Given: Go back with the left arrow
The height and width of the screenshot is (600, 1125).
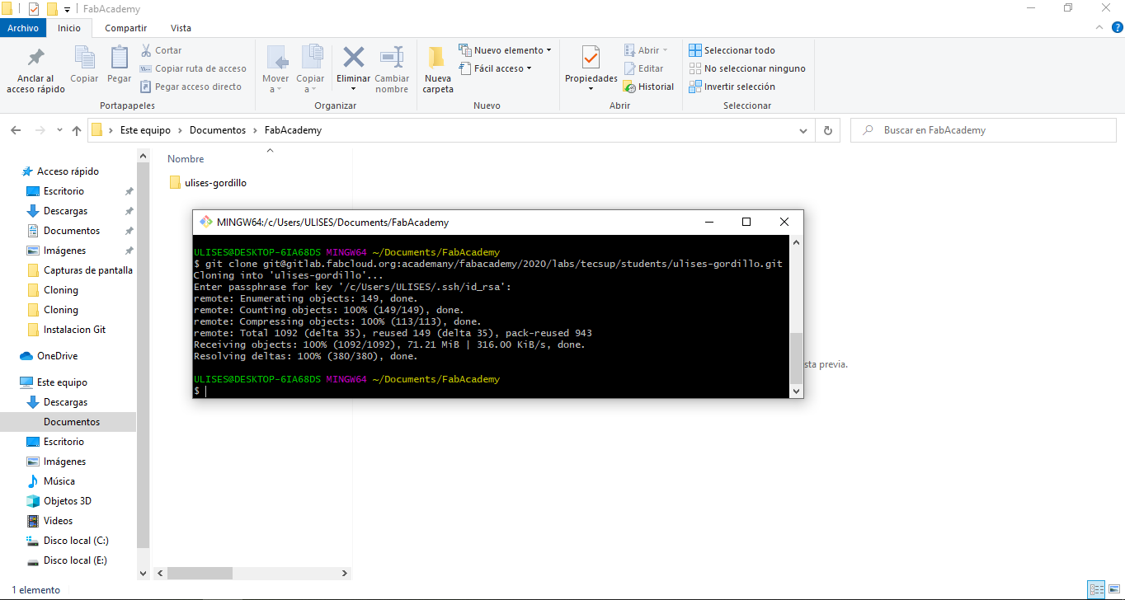Looking at the screenshot, I should pyautogui.click(x=15, y=130).
